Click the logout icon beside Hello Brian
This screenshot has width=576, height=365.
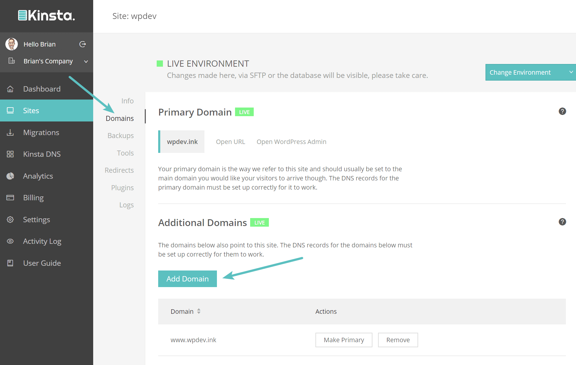coord(82,44)
